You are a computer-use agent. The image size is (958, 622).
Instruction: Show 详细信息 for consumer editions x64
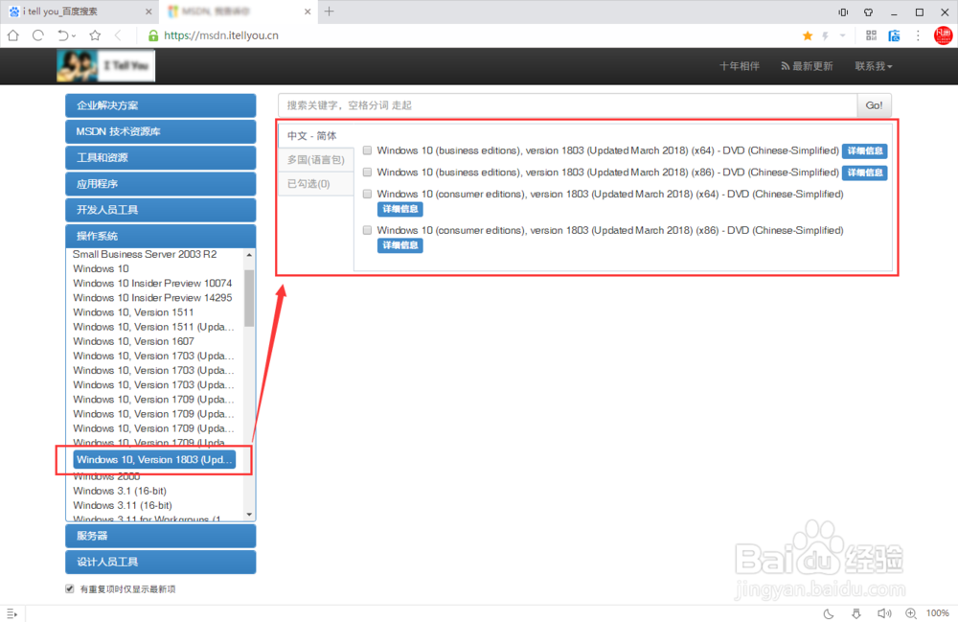pyautogui.click(x=400, y=209)
